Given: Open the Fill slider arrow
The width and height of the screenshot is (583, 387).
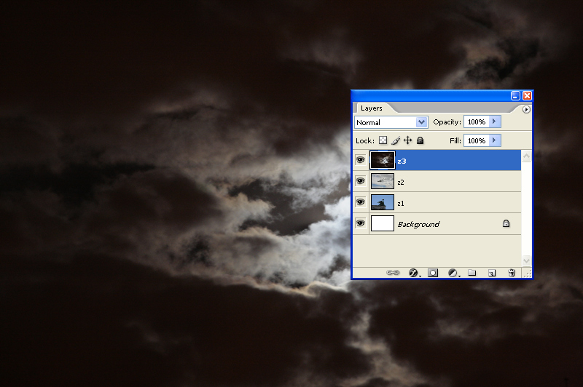Looking at the screenshot, I should pyautogui.click(x=495, y=140).
